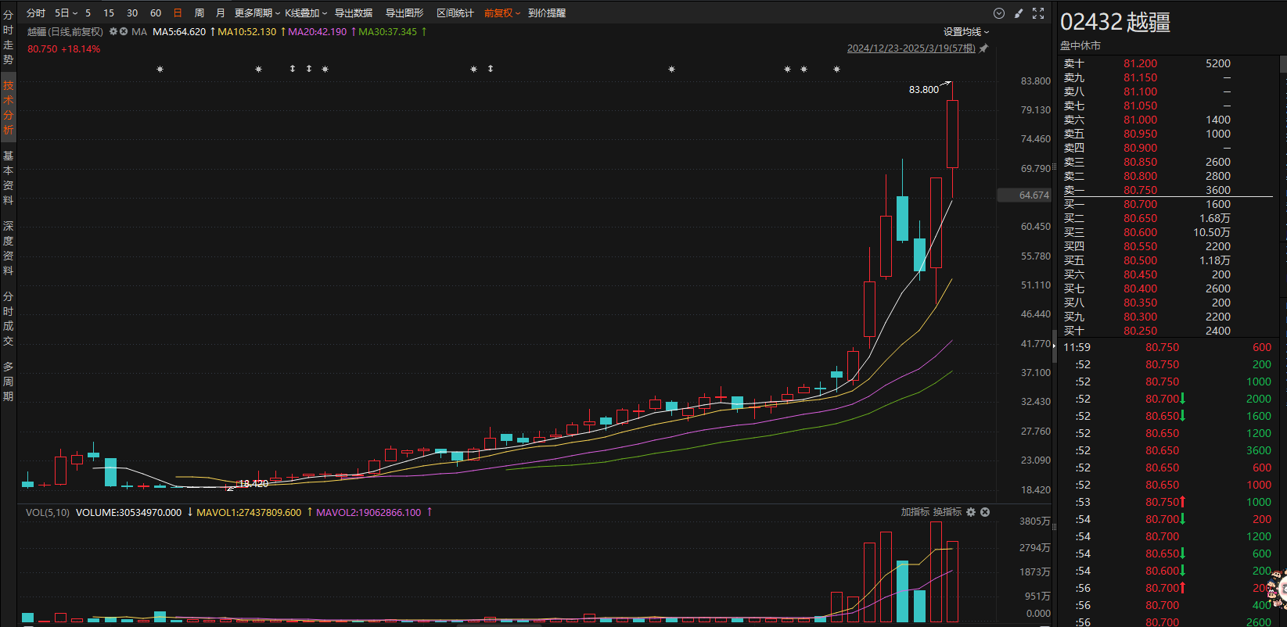This screenshot has width=1287, height=627.
Task: Click the circled down-arrow icon
Action: (999, 13)
